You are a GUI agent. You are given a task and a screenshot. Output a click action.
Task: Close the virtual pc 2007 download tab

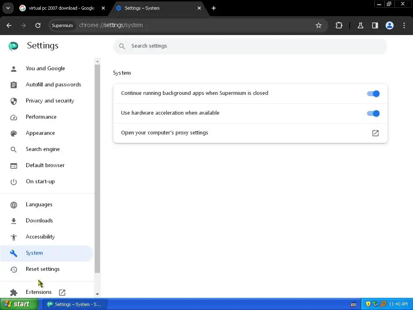click(x=103, y=8)
